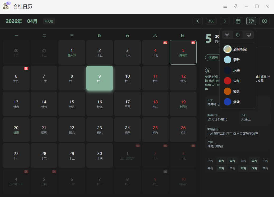Open the hamburger menu in title bar
274x197 pixels.
click(x=225, y=7)
